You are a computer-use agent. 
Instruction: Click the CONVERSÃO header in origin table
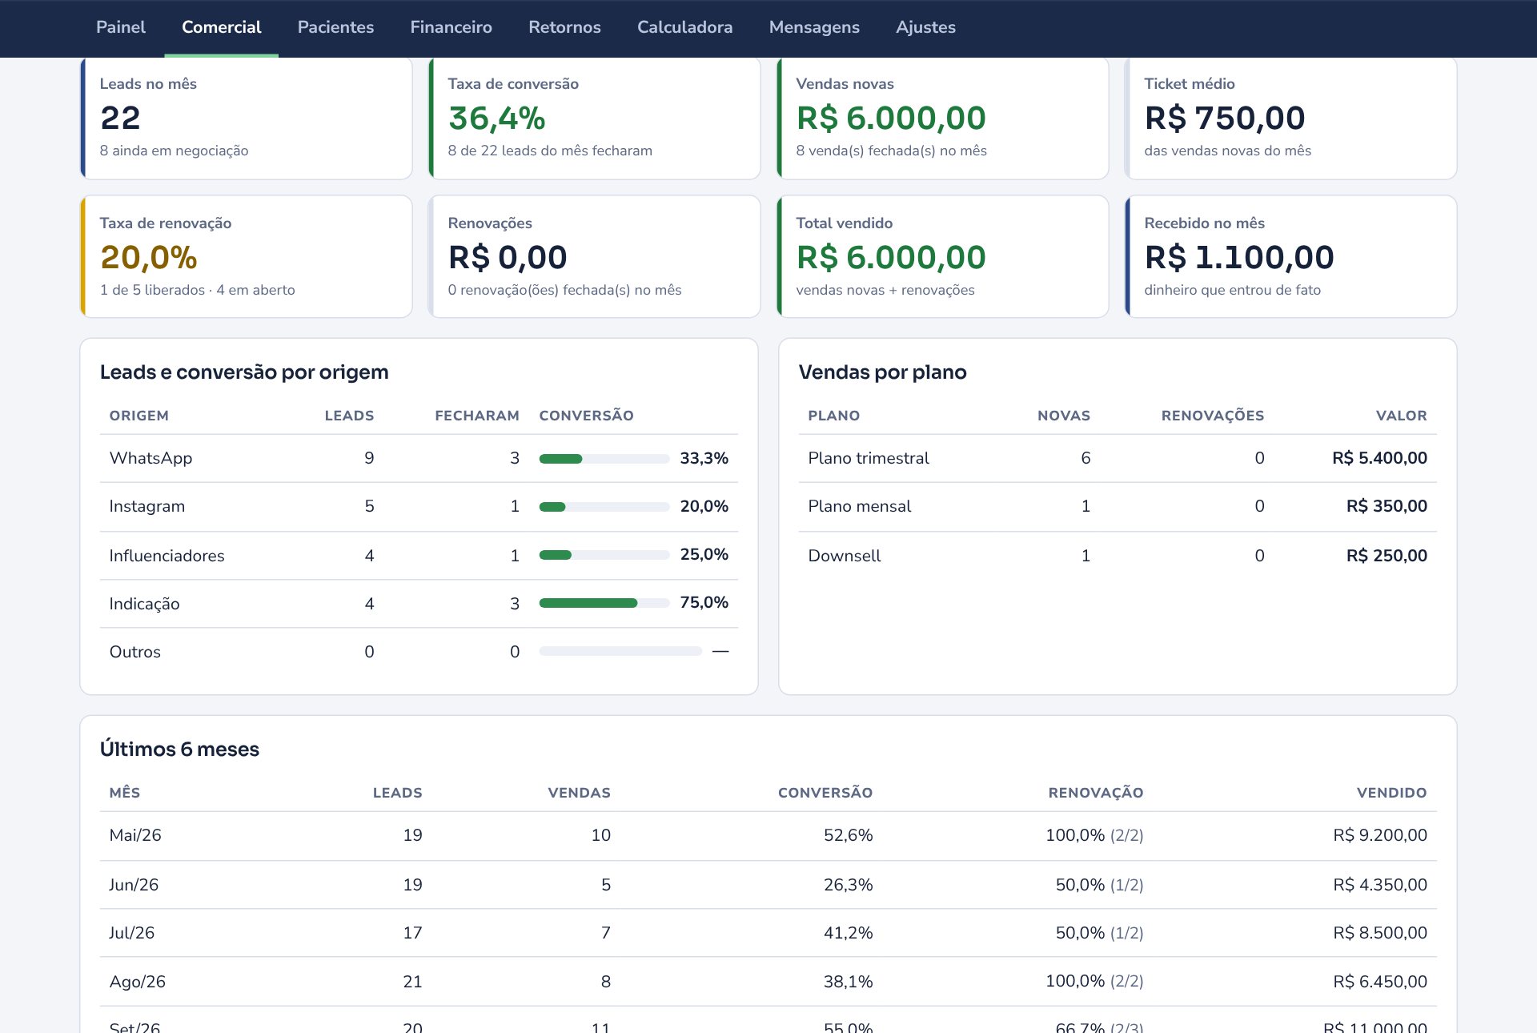(x=586, y=416)
